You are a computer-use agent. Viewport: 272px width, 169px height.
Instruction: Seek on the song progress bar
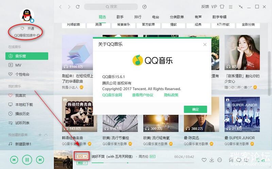point(142,163)
